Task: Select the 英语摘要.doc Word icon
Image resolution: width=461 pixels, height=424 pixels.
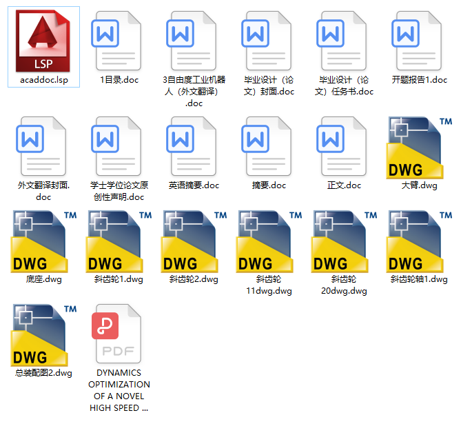Action: 192,146
